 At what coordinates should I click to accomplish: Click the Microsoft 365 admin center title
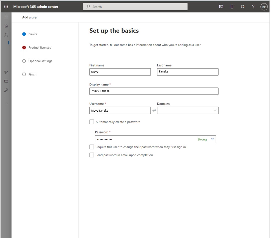tap(36, 7)
